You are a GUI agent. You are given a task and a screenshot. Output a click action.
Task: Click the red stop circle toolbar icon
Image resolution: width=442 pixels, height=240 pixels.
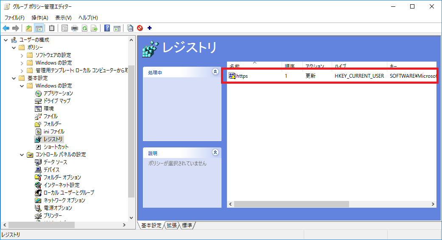pyautogui.click(x=140, y=28)
